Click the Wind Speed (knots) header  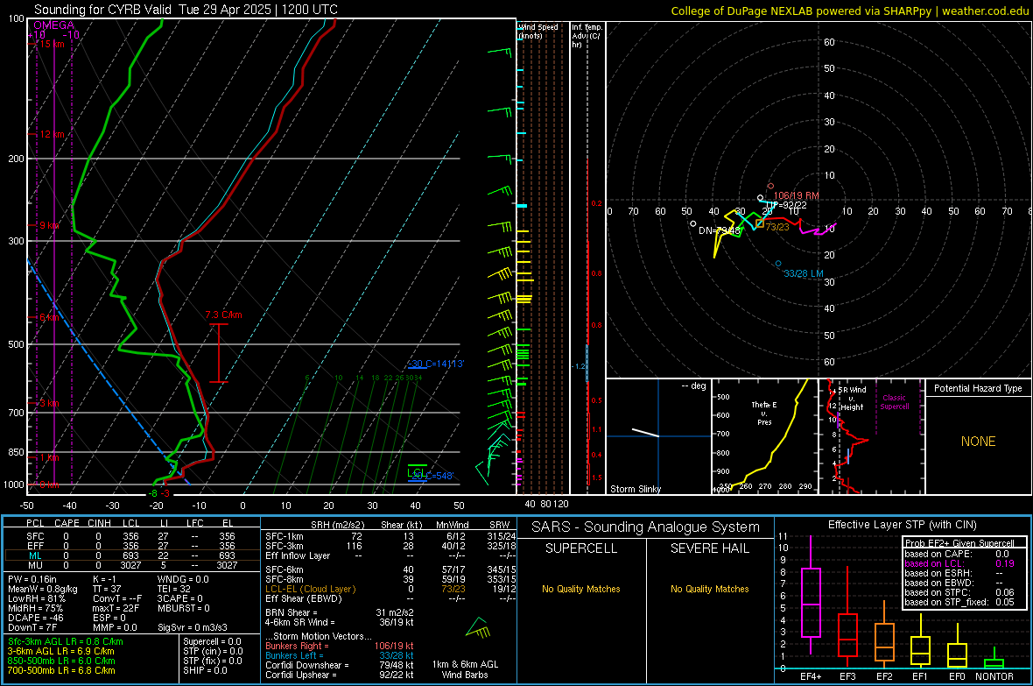pyautogui.click(x=538, y=31)
